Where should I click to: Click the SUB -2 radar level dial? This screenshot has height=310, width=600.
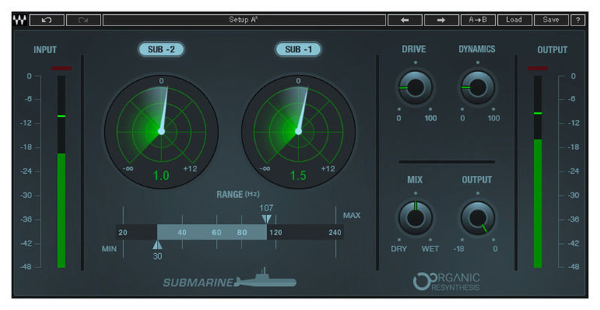tap(161, 131)
